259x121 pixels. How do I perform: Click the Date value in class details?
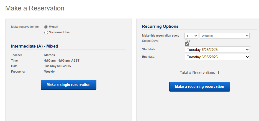58,66
